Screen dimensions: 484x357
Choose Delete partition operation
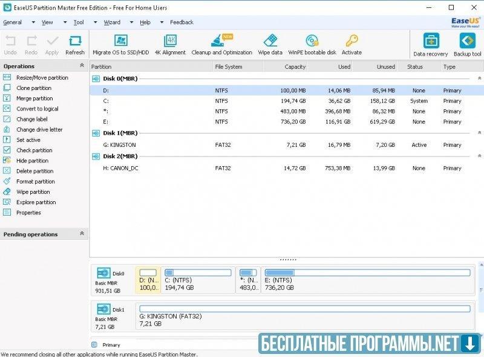pyautogui.click(x=28, y=171)
